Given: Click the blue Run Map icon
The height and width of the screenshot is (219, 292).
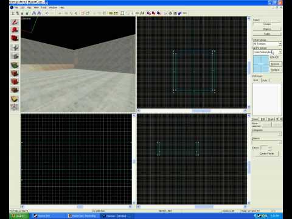Looking at the screenshot, I should [x=179, y=13].
